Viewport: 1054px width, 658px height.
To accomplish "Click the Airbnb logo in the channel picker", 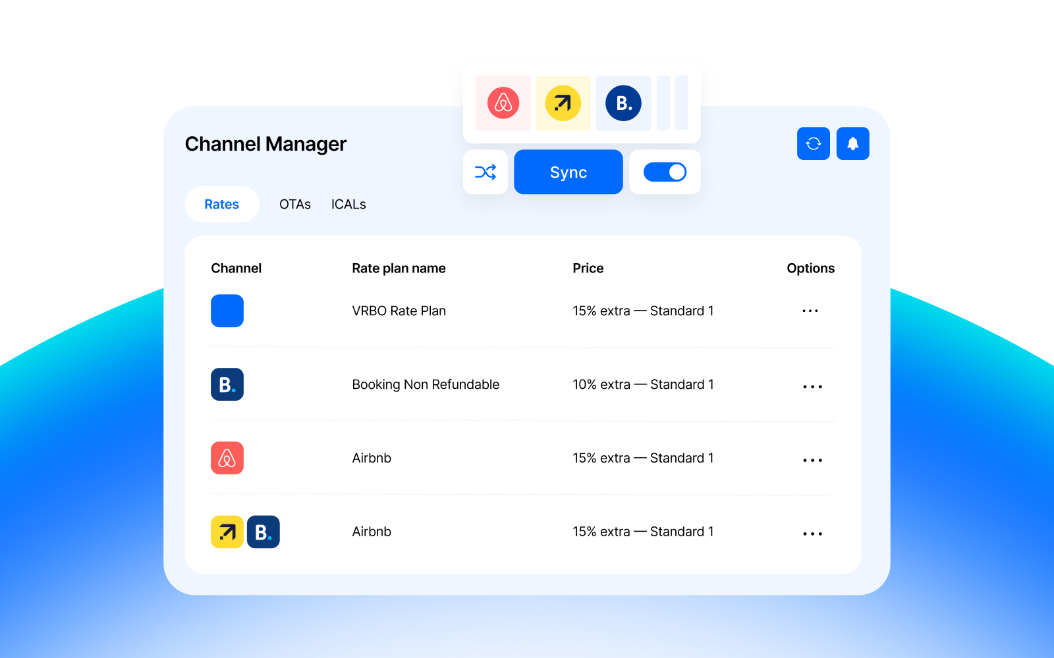I will pyautogui.click(x=503, y=103).
